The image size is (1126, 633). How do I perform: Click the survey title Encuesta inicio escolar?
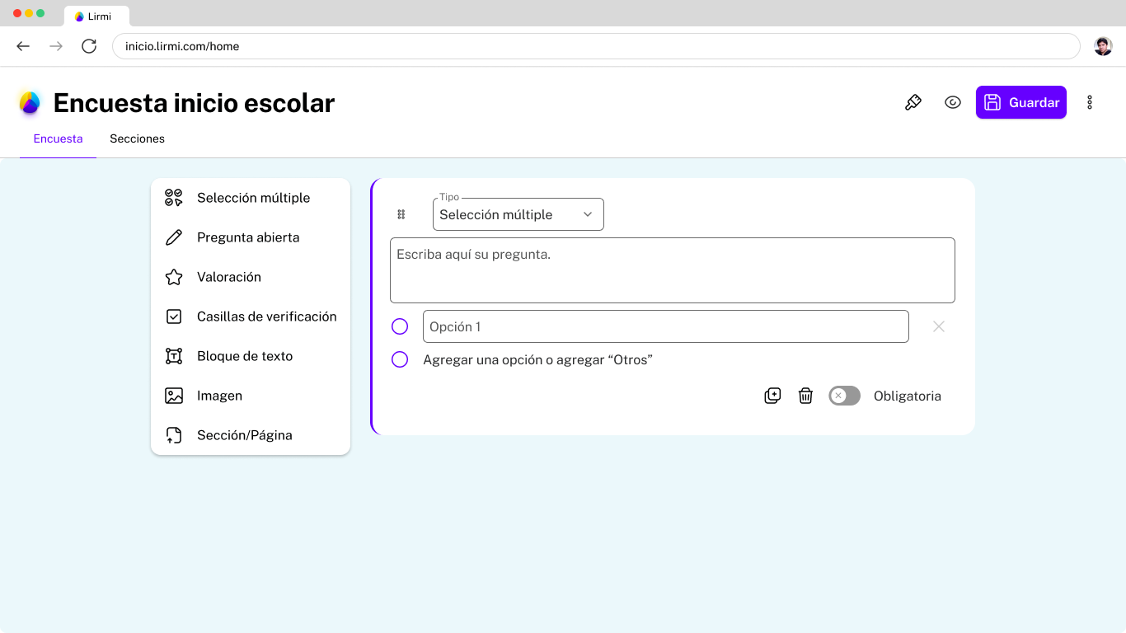194,103
